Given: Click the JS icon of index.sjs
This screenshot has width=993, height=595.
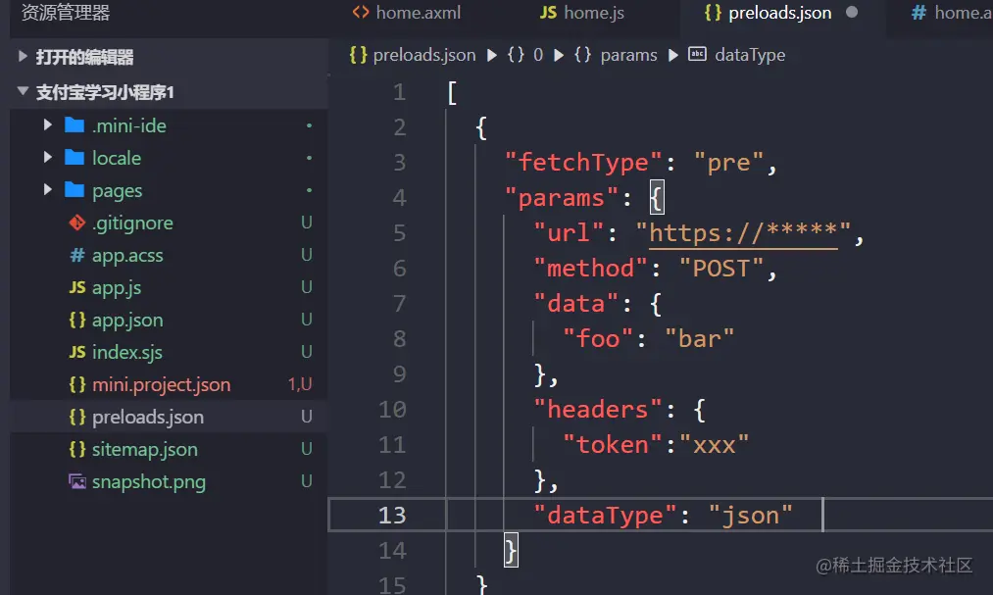Looking at the screenshot, I should pyautogui.click(x=77, y=352).
